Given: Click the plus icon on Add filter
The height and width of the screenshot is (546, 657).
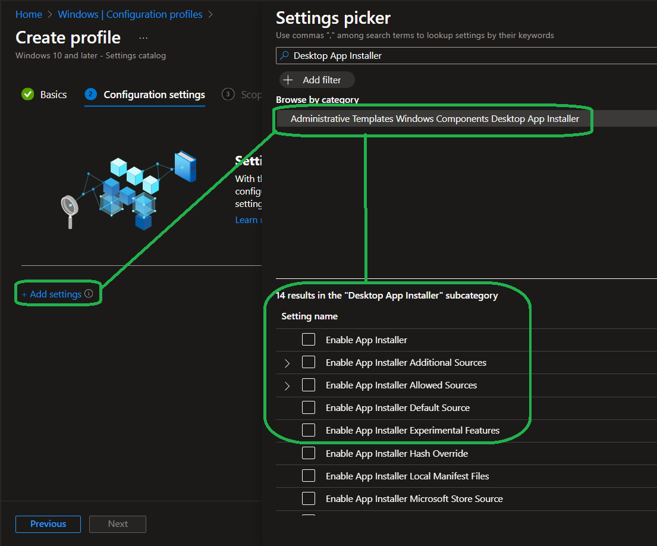Looking at the screenshot, I should (x=288, y=80).
